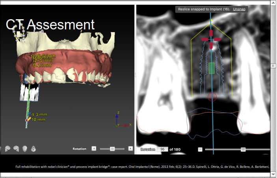Click the radiograph thumbnail below the teeth
Screen dimensions: 277x178
pos(29,92)
